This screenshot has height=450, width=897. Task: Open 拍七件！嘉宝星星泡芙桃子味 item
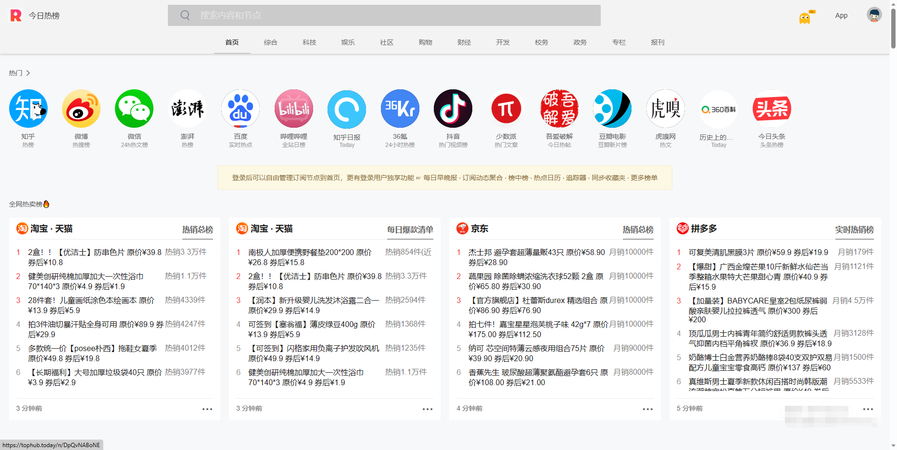(x=538, y=329)
